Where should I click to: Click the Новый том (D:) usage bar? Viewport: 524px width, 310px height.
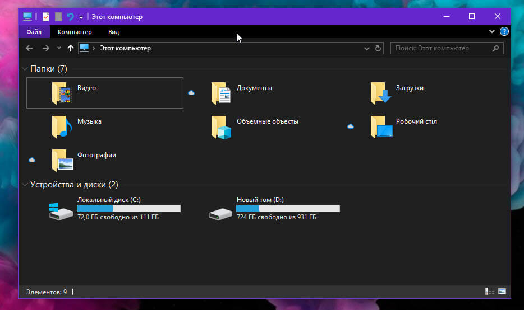[288, 208]
